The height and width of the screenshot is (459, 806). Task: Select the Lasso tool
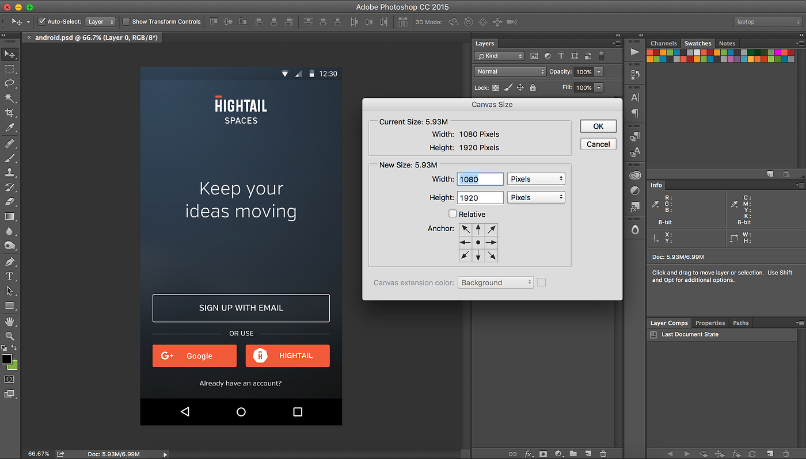point(10,83)
